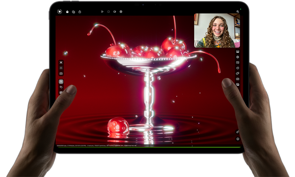The height and width of the screenshot is (177, 295).
Task: Open the FaceTime picture-in-picture video thumbnail
Action: point(217,30)
